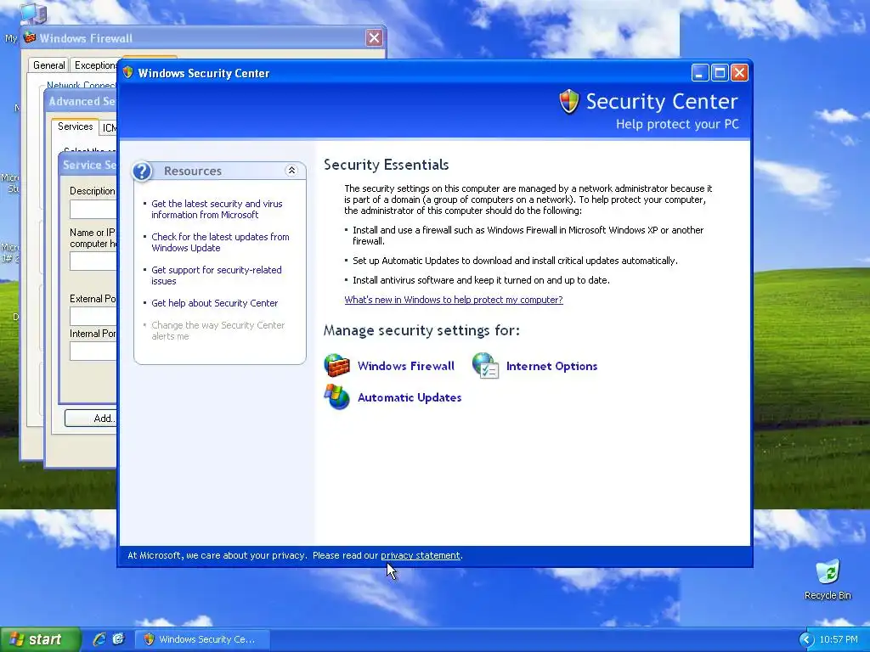Get latest security and virus information link

[217, 209]
